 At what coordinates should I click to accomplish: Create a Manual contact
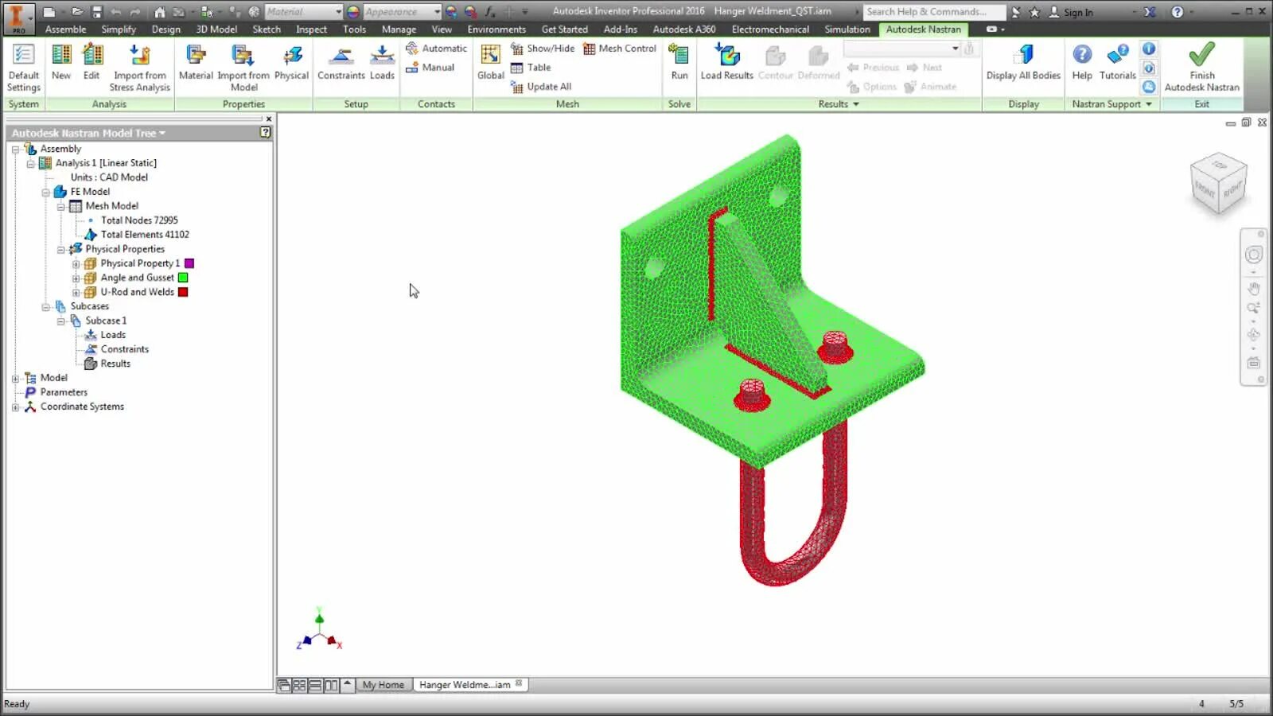tap(430, 68)
